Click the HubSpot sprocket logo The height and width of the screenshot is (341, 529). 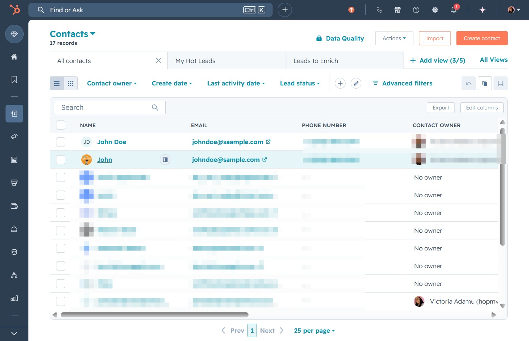tap(15, 10)
